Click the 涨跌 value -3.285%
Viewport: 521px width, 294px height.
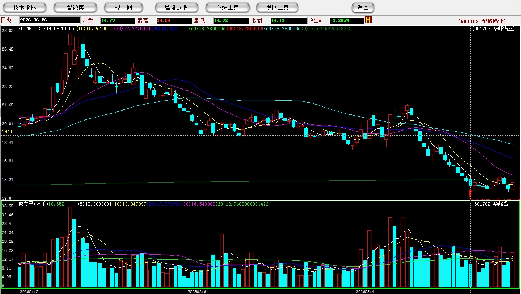[346, 20]
